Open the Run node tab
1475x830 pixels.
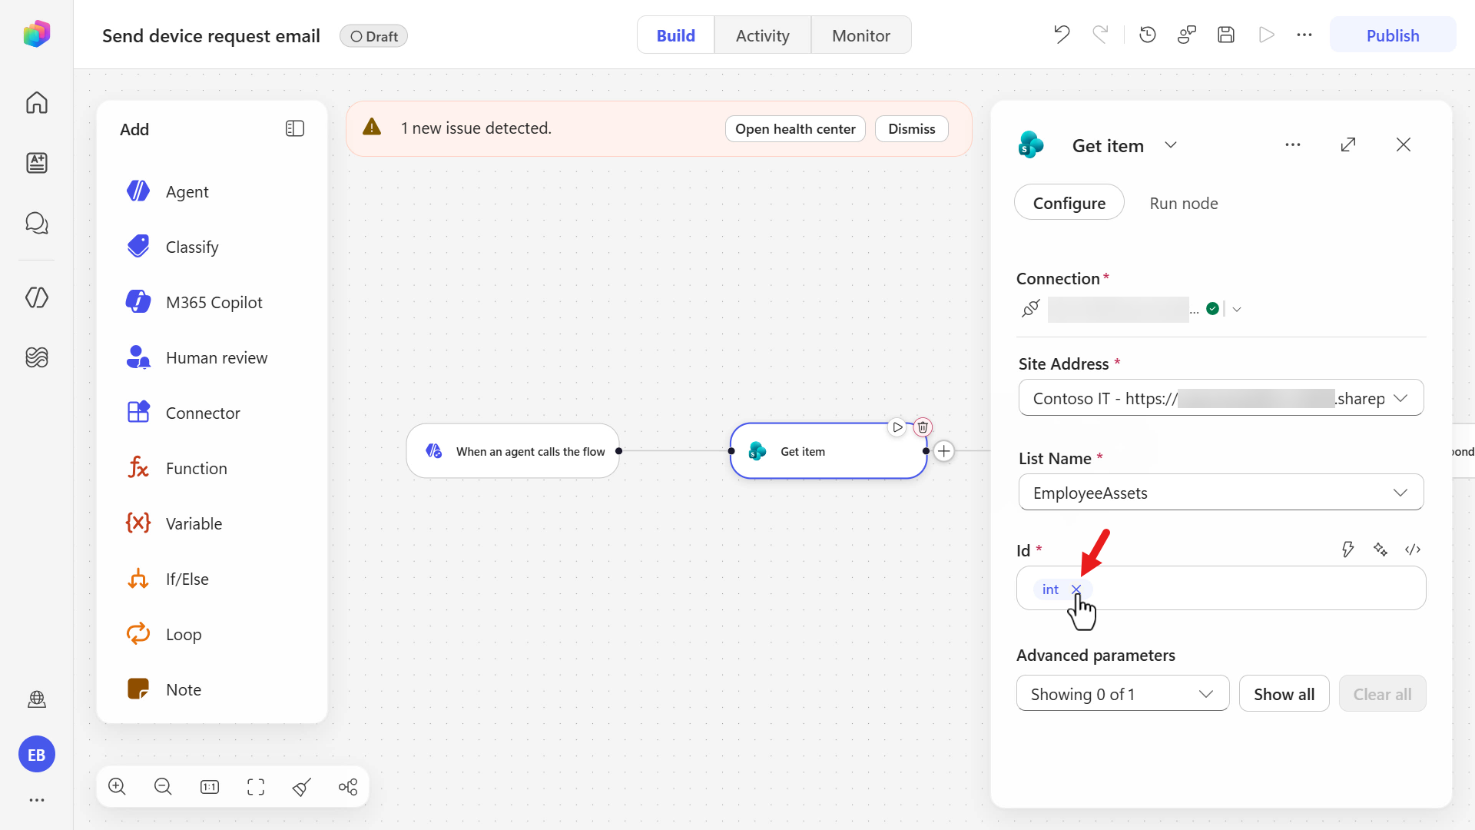(1184, 203)
